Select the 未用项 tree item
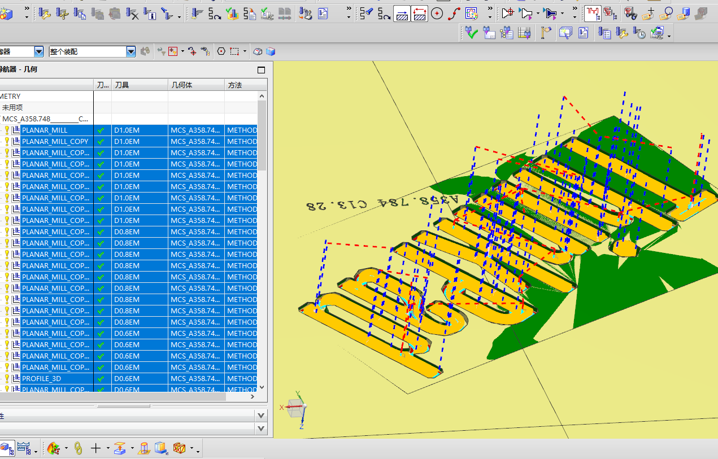This screenshot has height=459, width=718. (12, 107)
